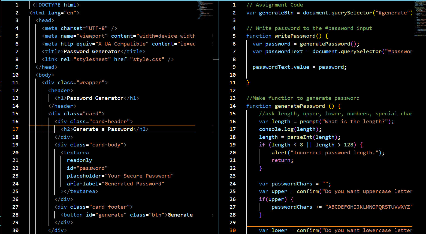Click the readonly attribute of the textarea
Image resolution: width=426 pixels, height=234 pixels.
(79, 160)
